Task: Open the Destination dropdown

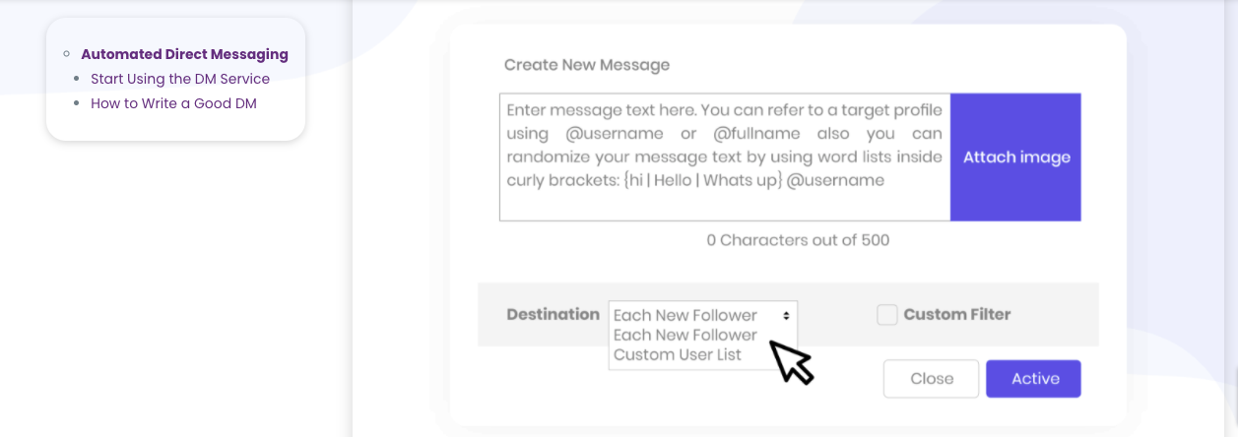Action: (x=701, y=315)
